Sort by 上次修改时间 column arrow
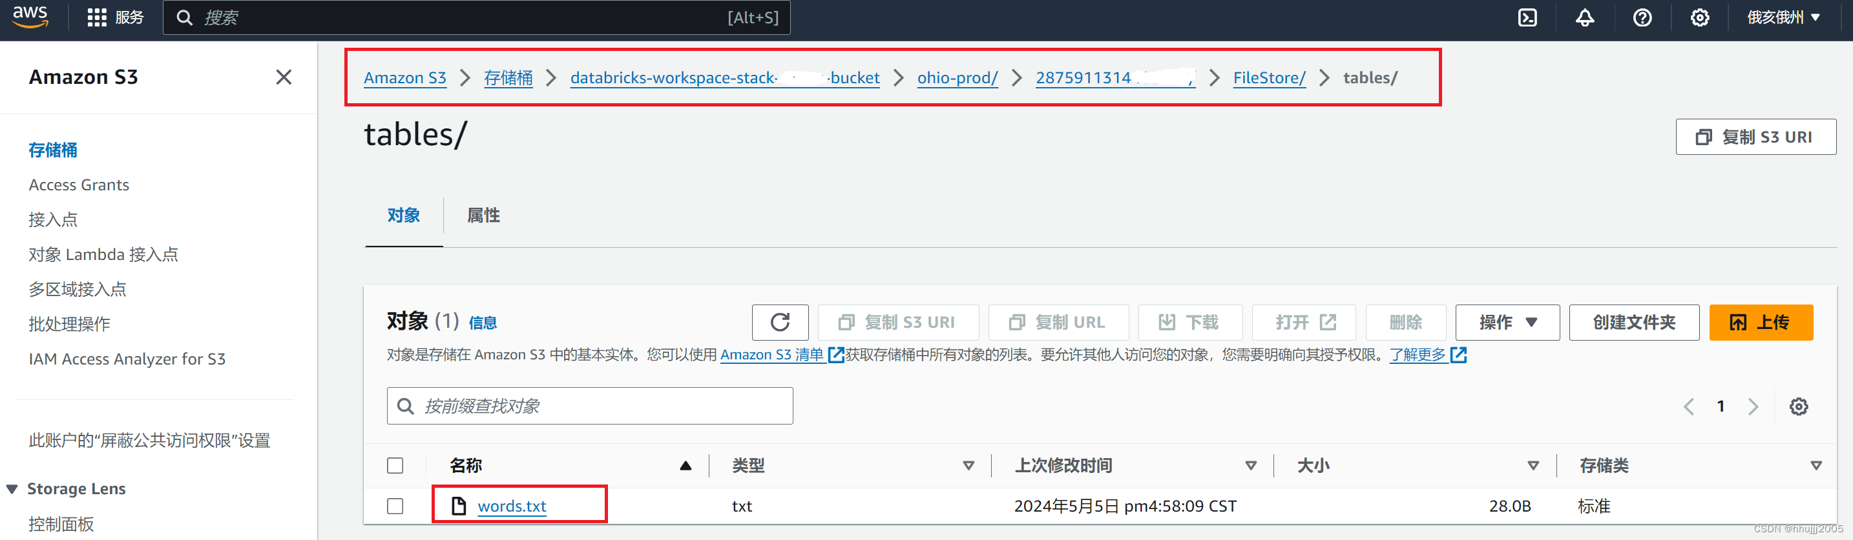Screen dimensions: 1853x540 [1250, 466]
